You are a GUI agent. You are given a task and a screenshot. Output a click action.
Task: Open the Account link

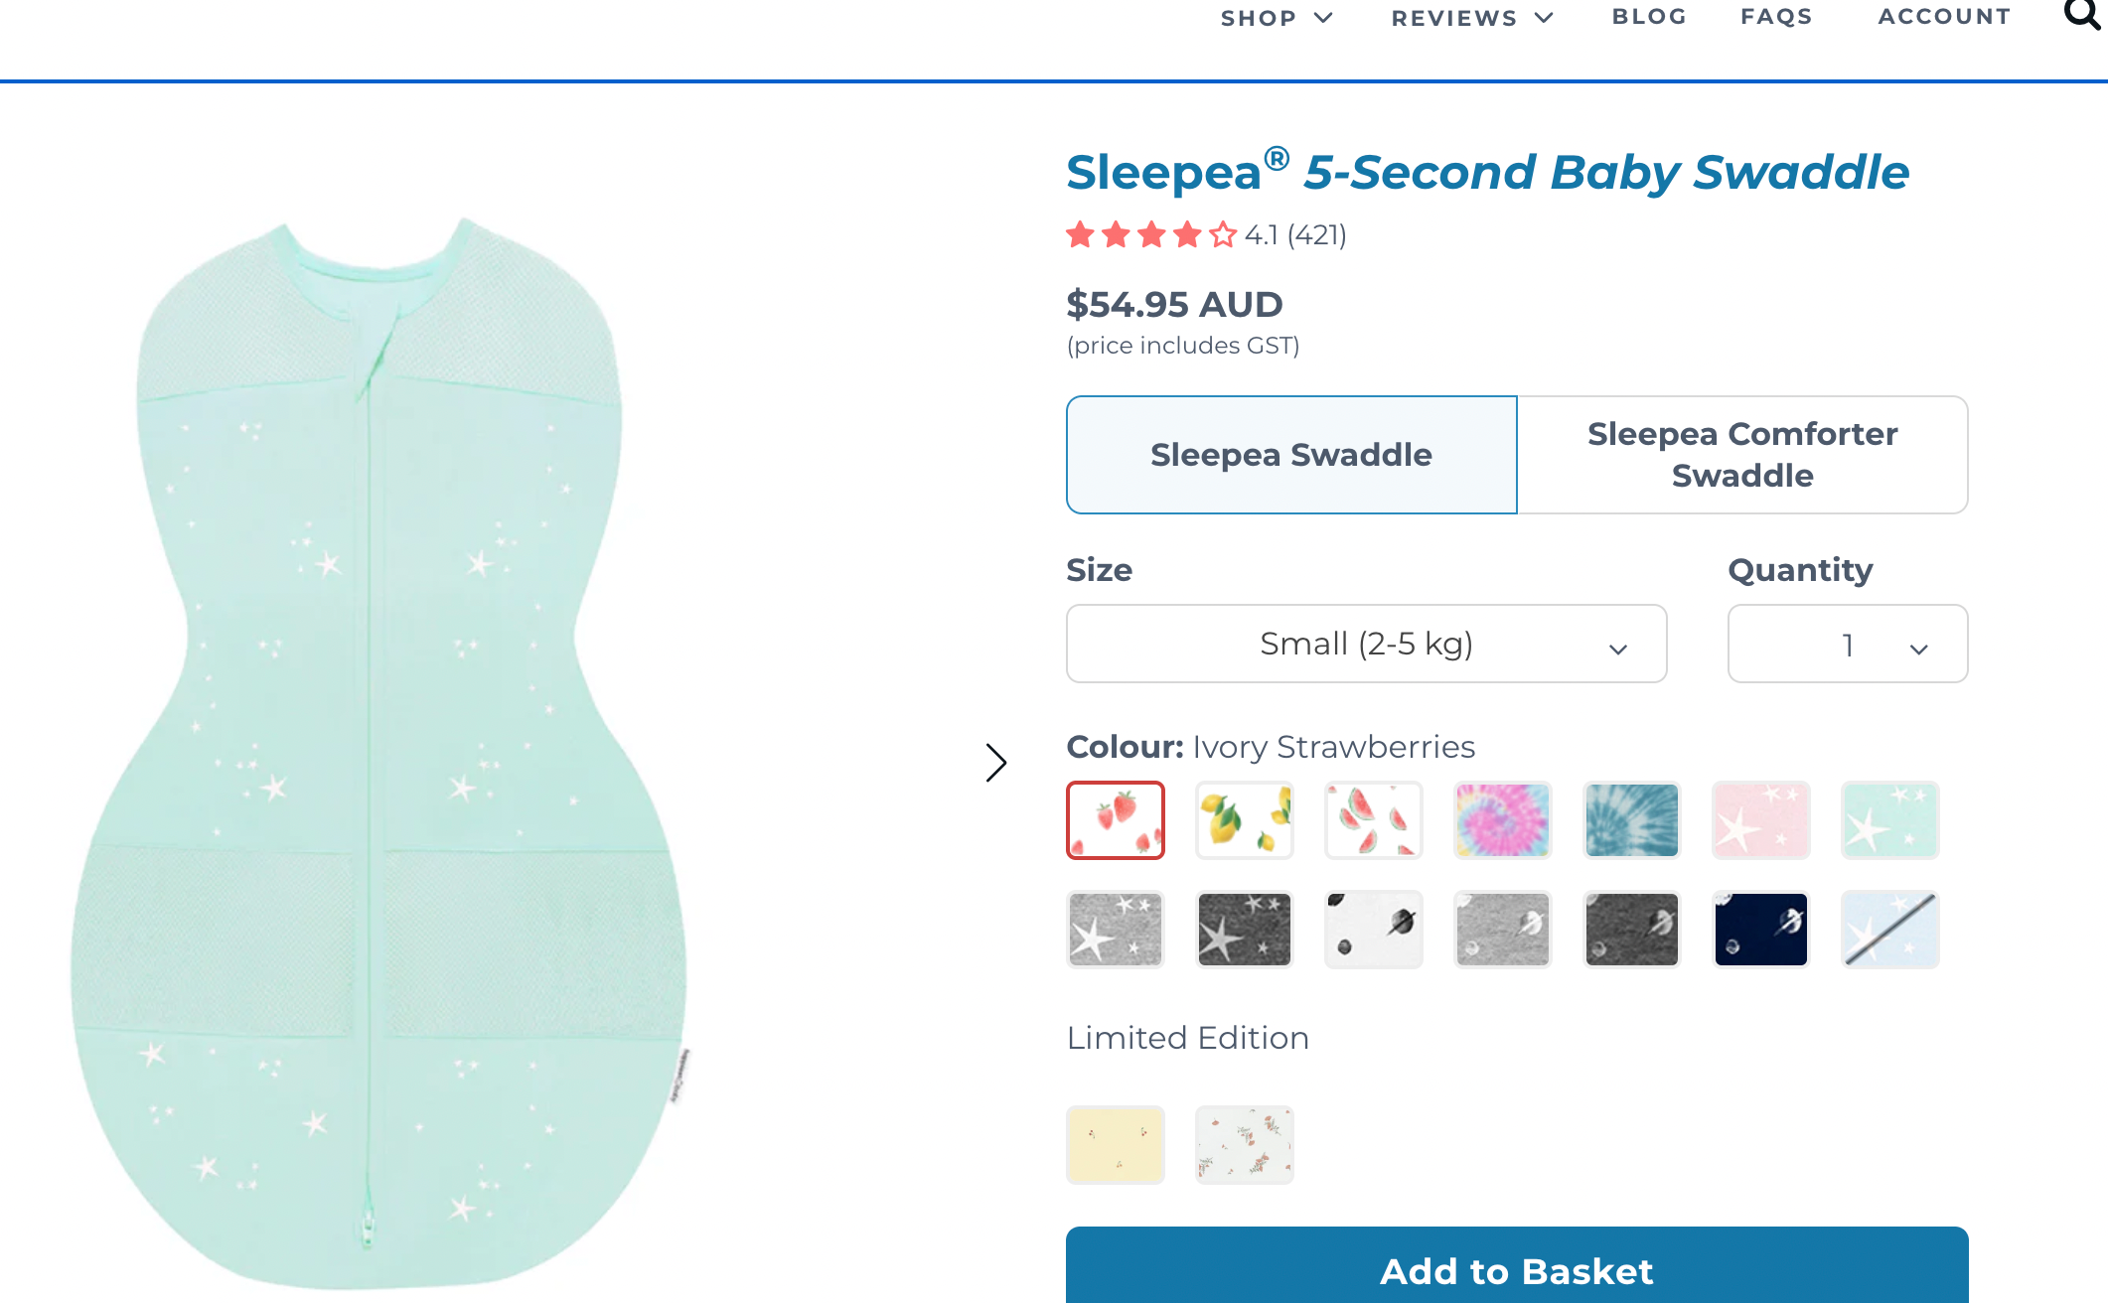tap(1944, 17)
